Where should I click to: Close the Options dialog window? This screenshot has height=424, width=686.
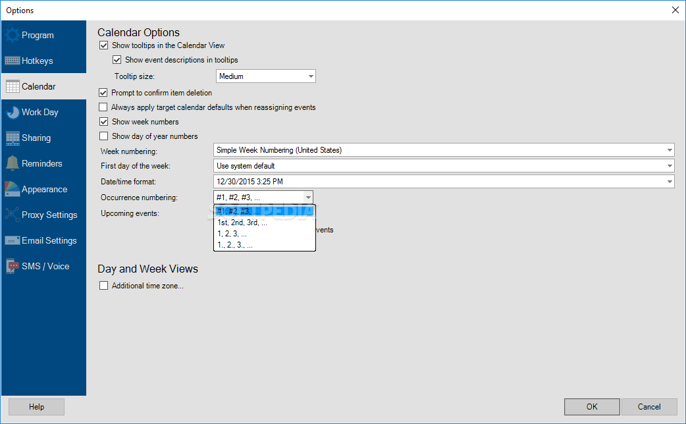(675, 10)
